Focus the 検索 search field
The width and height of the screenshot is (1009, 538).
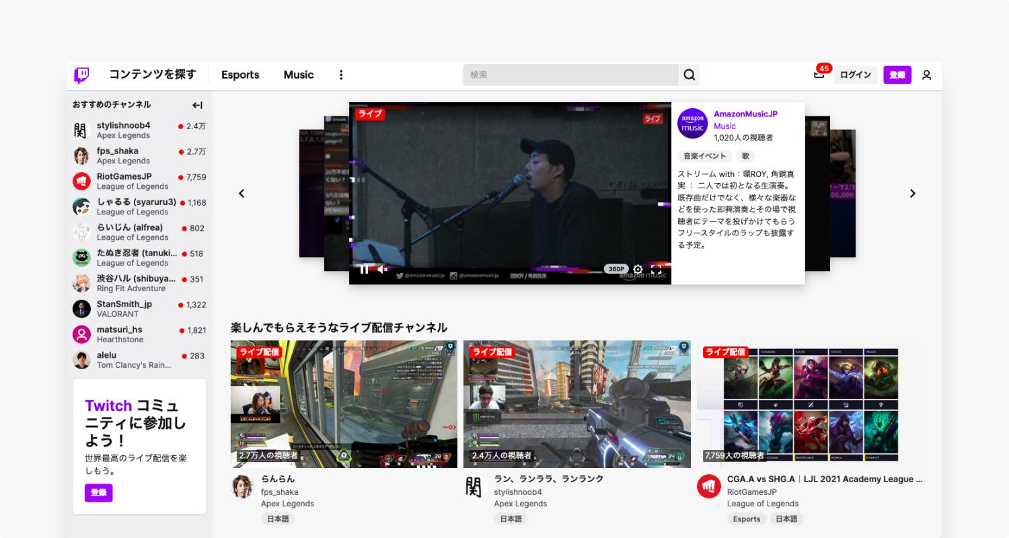[570, 75]
